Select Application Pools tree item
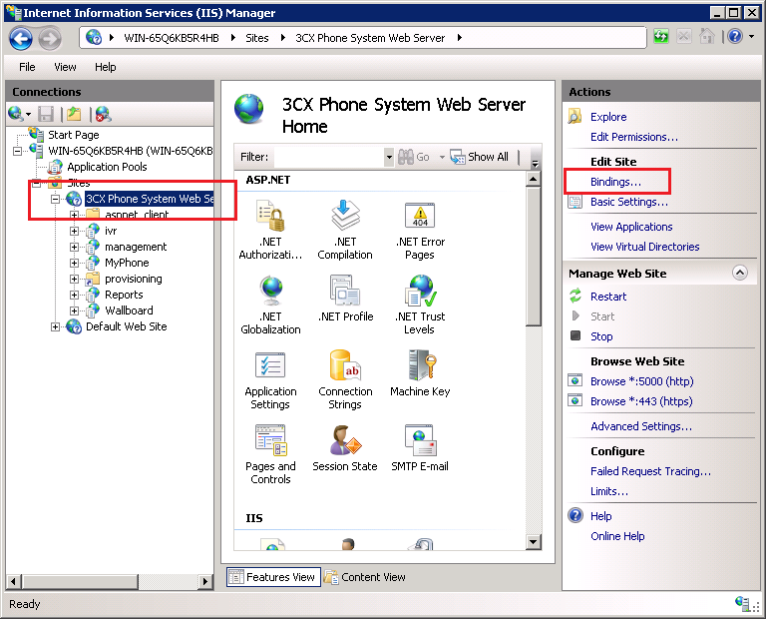 pos(107,167)
